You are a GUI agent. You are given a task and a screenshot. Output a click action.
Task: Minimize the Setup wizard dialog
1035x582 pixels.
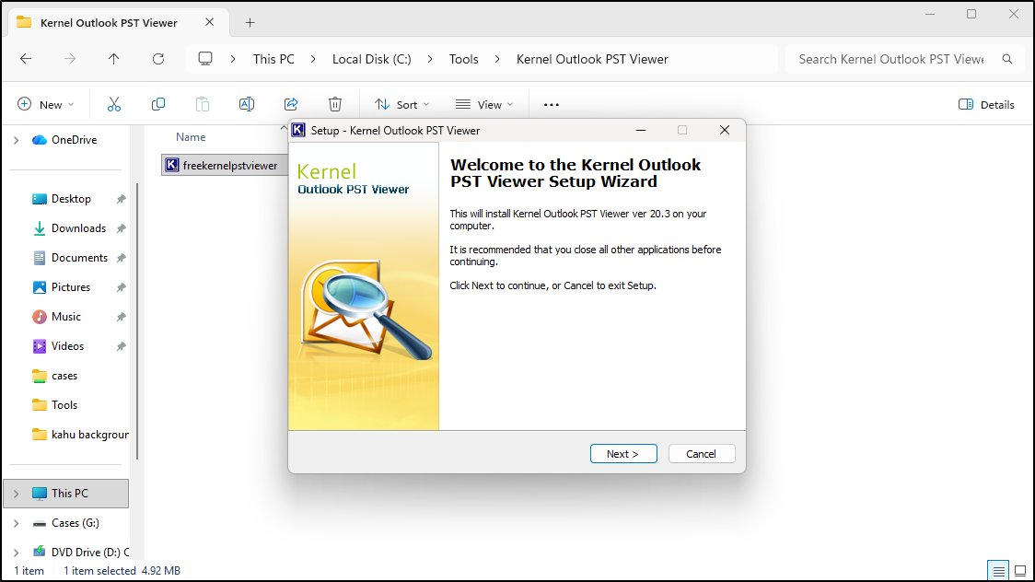click(x=640, y=130)
